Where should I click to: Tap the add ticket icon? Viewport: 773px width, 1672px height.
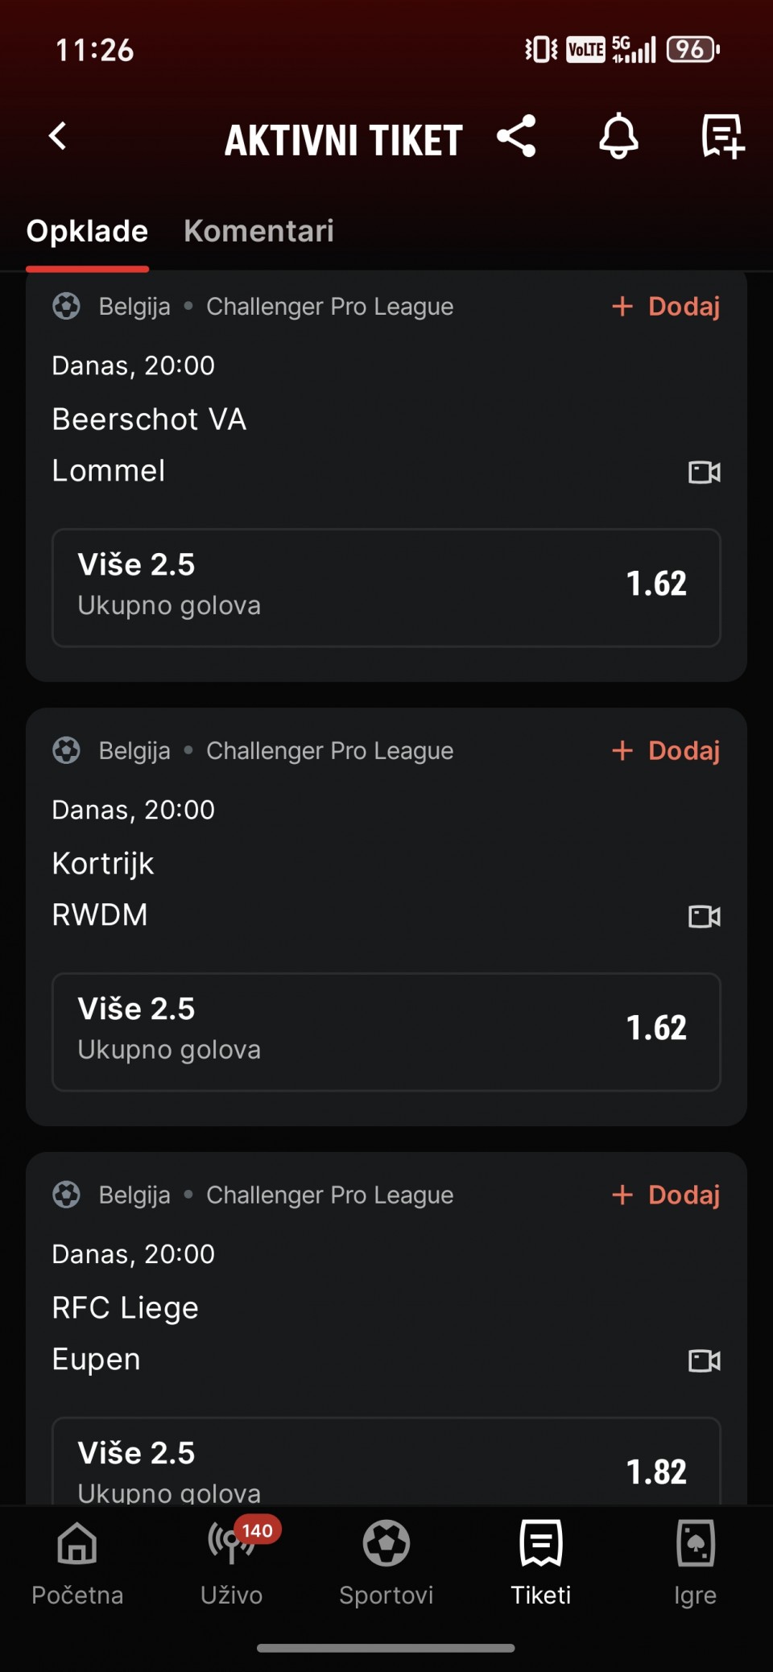click(722, 137)
